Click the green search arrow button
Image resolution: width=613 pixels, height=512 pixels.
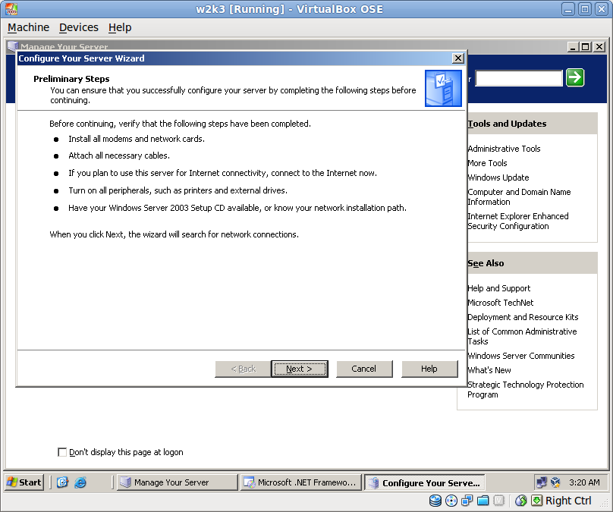click(x=575, y=77)
